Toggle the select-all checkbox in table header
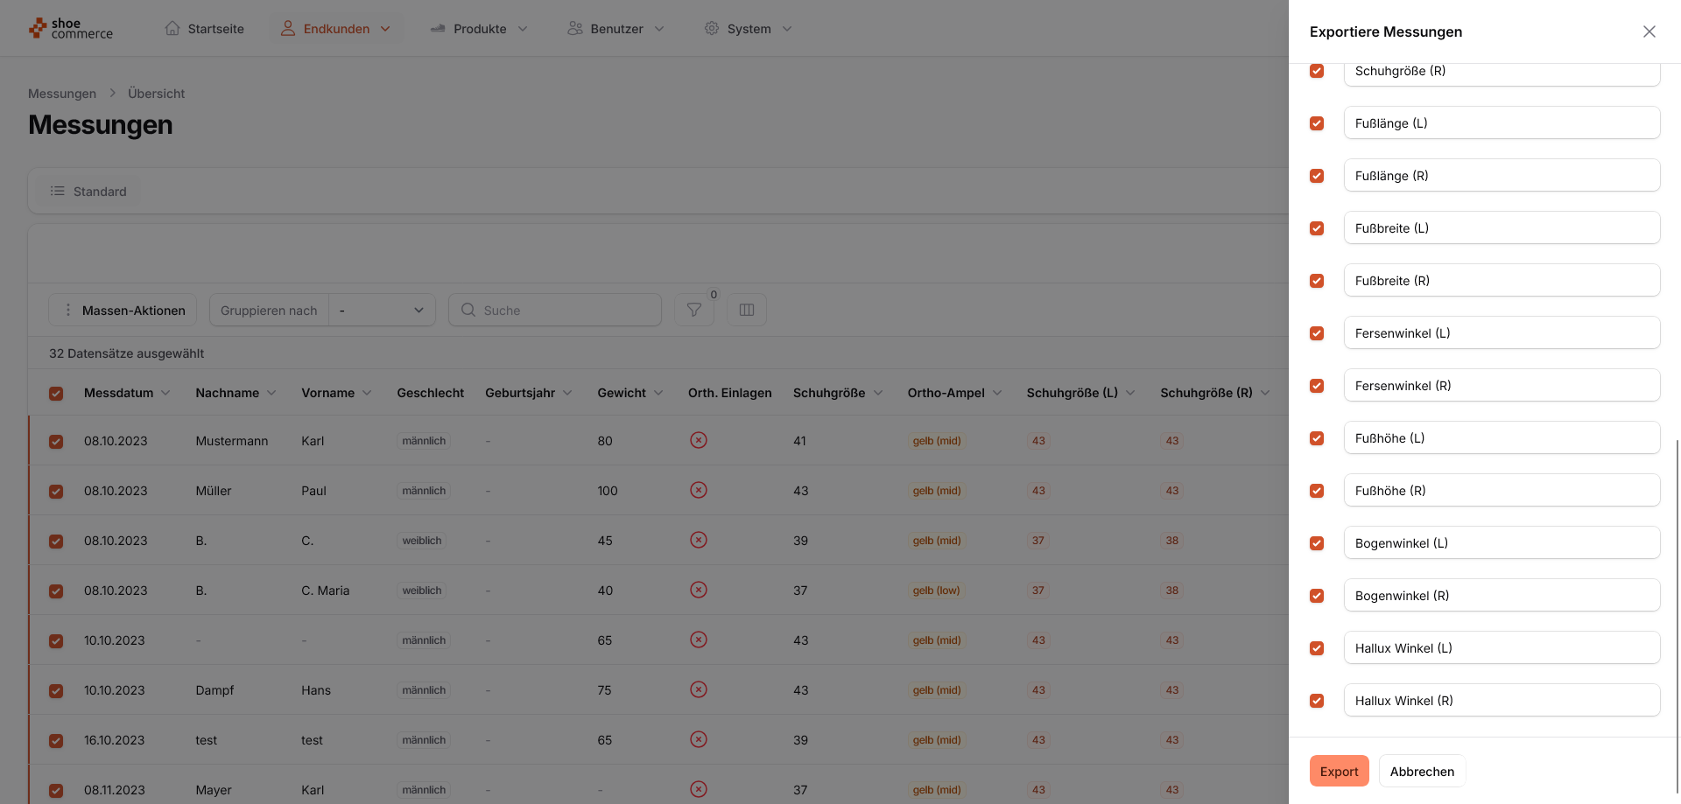Screen dimensions: 1681x804 (56, 394)
